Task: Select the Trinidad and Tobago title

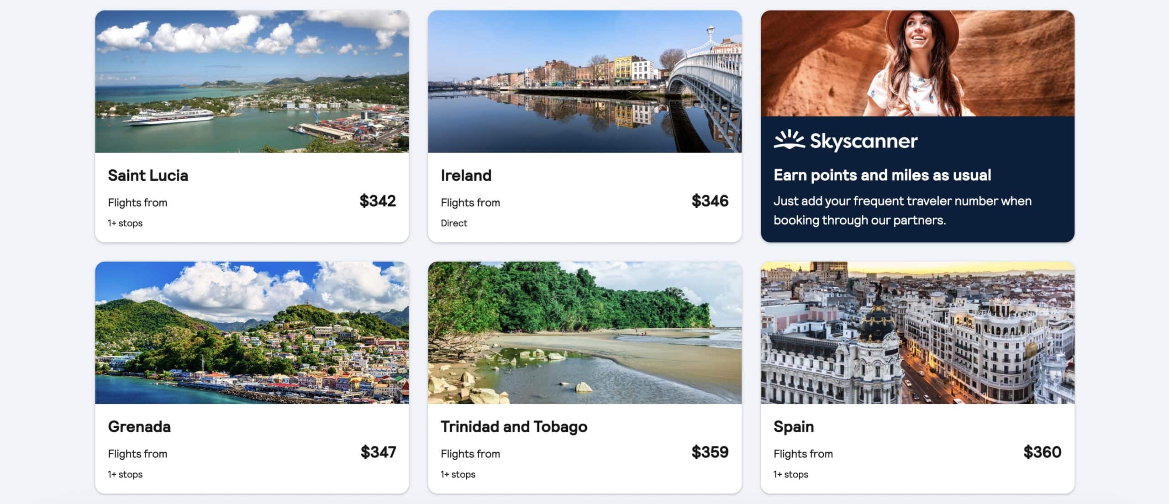Action: 514,426
